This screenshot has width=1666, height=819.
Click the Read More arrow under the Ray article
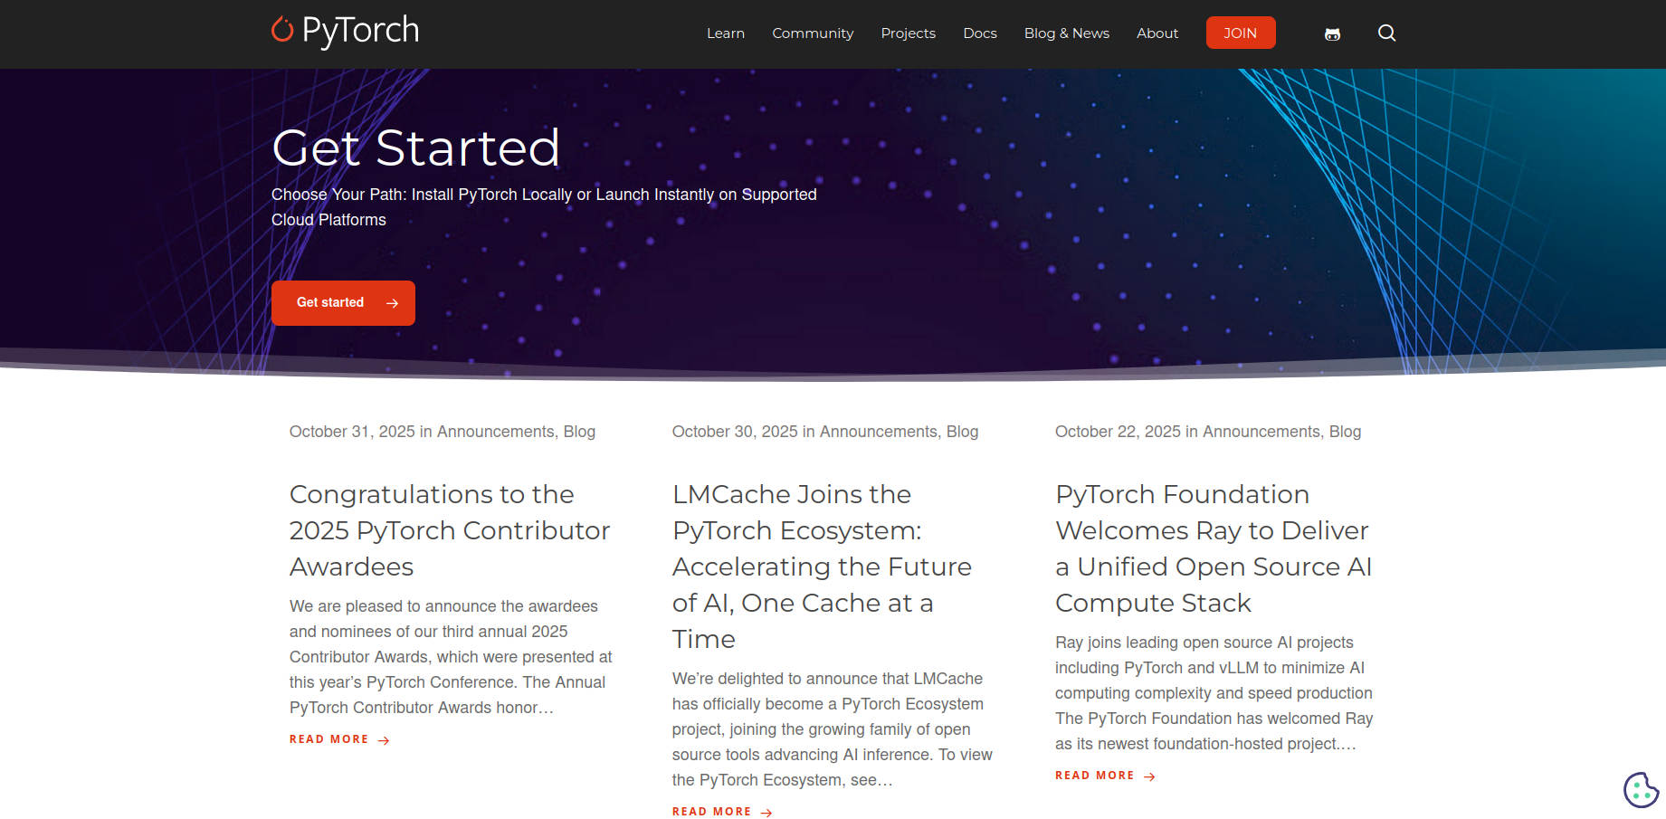(x=1149, y=776)
